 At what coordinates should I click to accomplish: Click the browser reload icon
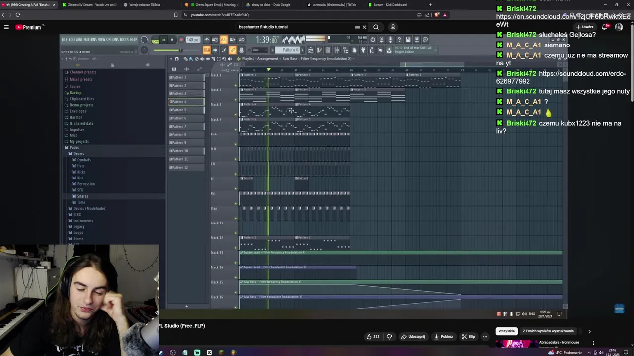pyautogui.click(x=18, y=15)
